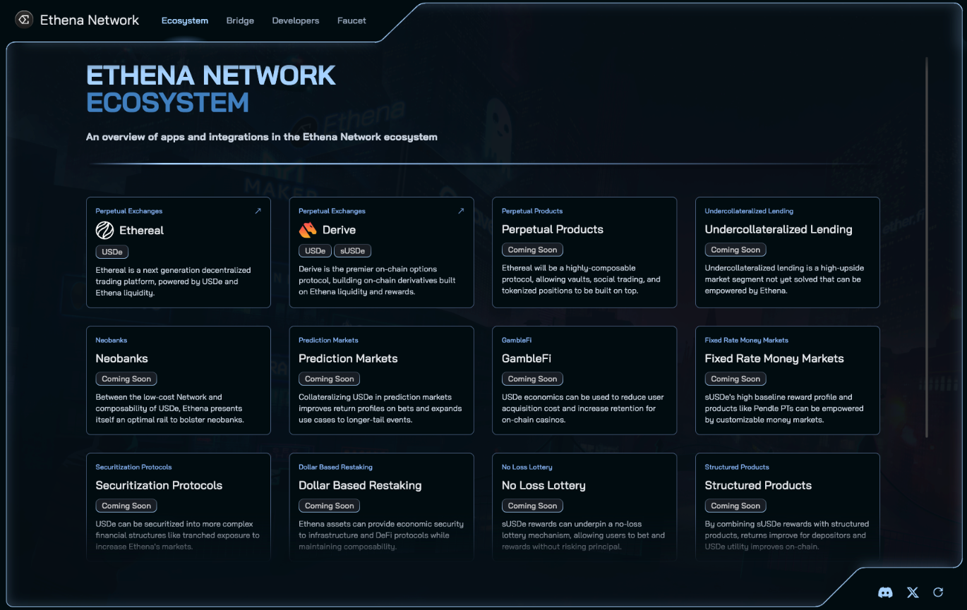The width and height of the screenshot is (967, 610).
Task: Select the Ecosystem nav tab
Action: (x=184, y=20)
